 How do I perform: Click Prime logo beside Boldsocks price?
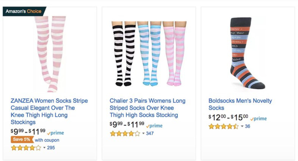pos(259,119)
